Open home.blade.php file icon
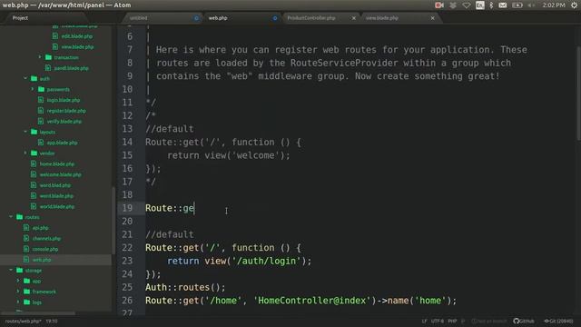The width and height of the screenshot is (581, 327). click(x=34, y=163)
